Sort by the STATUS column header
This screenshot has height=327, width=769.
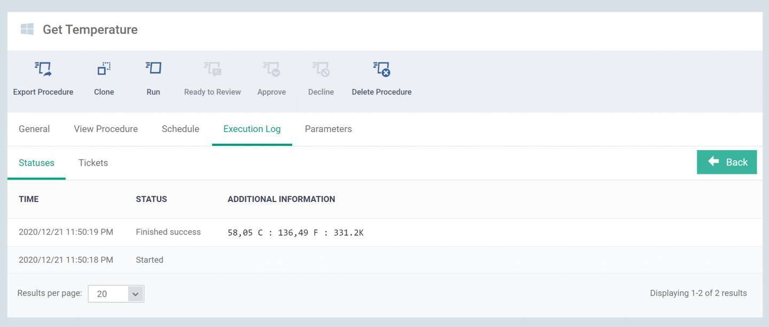(151, 199)
